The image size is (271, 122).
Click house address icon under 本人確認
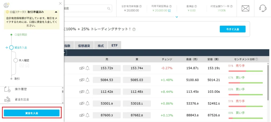27,65
